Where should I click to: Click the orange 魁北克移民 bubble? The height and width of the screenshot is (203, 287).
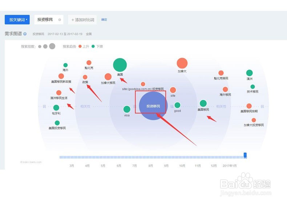pos(221,73)
